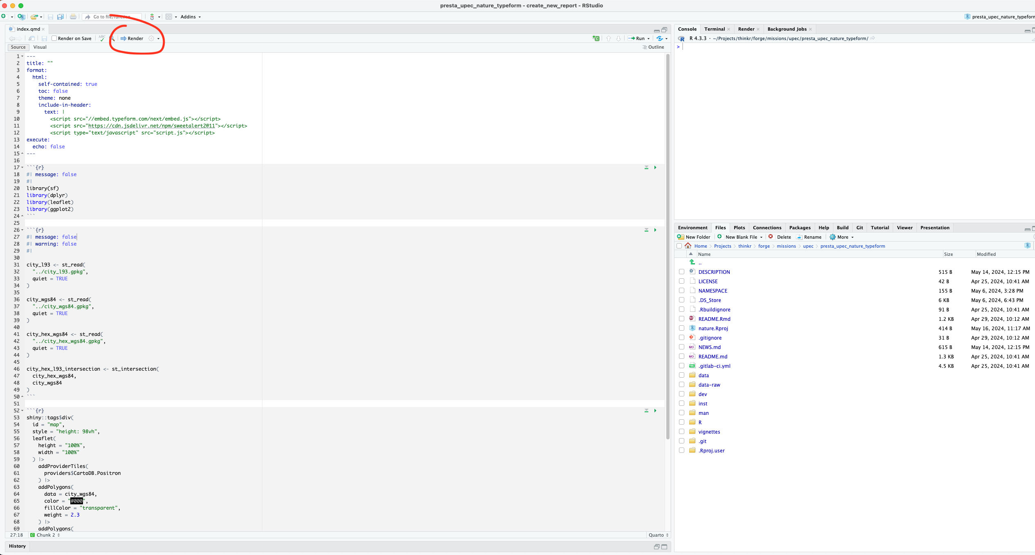Click the workspace panes grid icon

169,17
